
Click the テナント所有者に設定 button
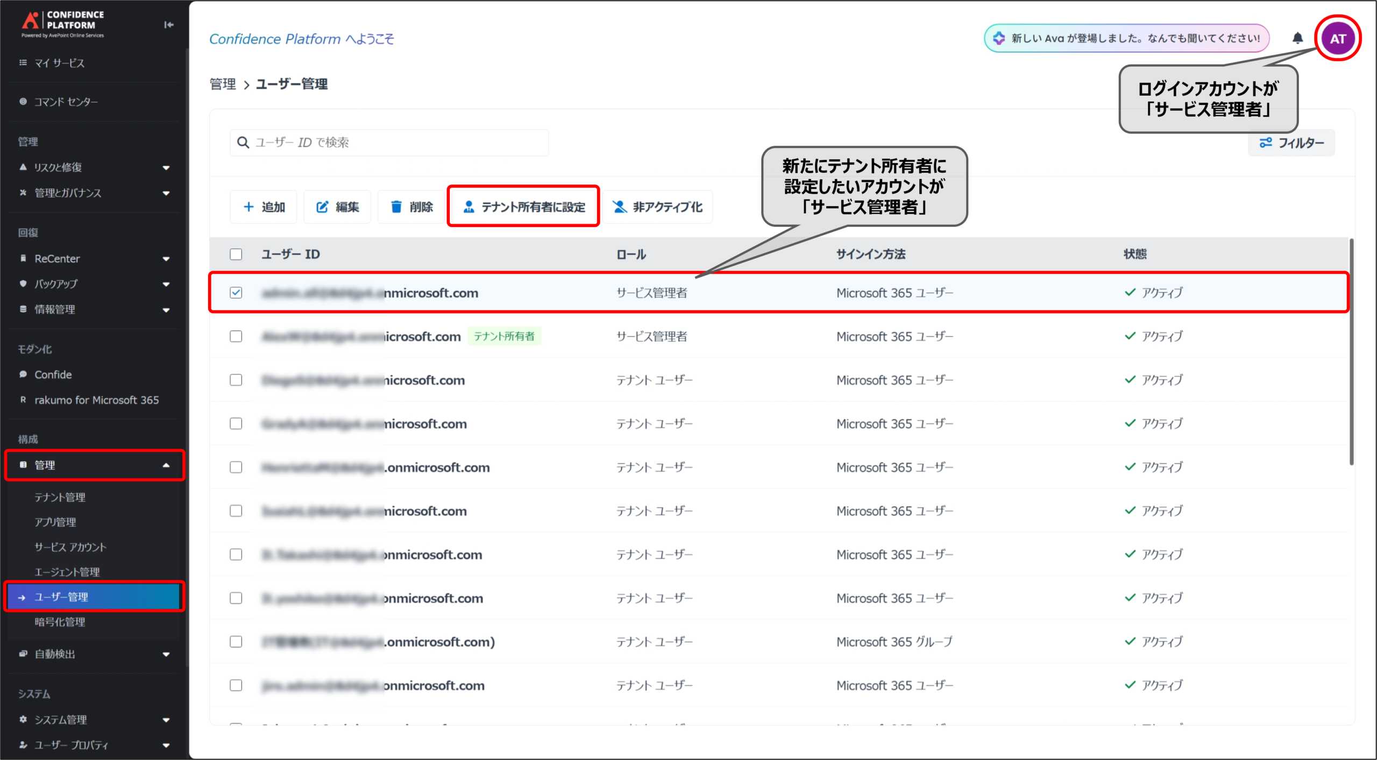pyautogui.click(x=523, y=207)
